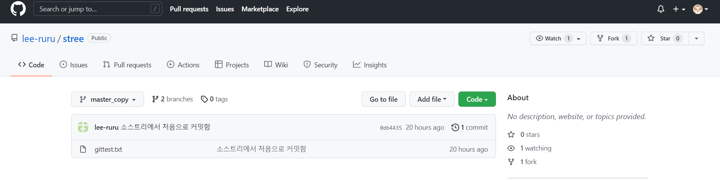Open the notifications bell
Image resolution: width=720 pixels, height=180 pixels.
[x=661, y=9]
